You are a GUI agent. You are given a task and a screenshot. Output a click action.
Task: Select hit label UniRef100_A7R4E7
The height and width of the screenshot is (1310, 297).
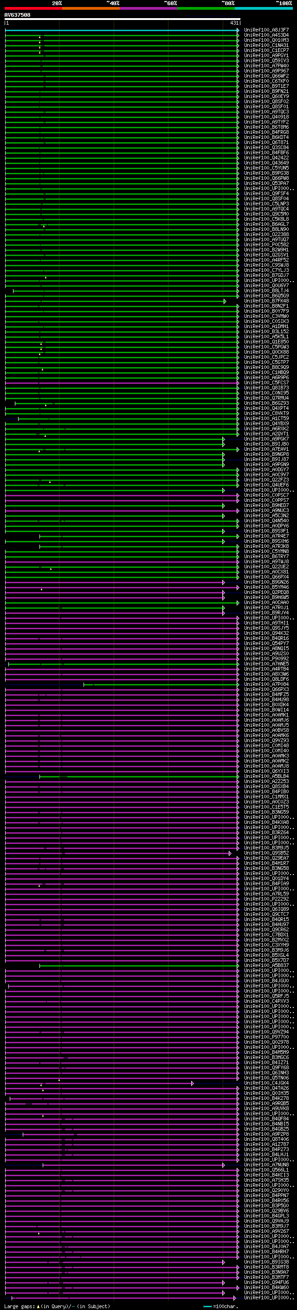tap(266, 535)
